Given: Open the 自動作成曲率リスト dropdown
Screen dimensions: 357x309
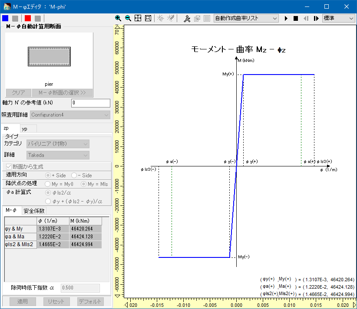Looking at the screenshot, I should point(246,18).
